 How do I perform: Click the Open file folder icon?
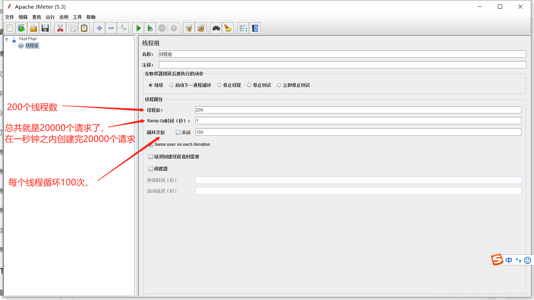[33, 28]
